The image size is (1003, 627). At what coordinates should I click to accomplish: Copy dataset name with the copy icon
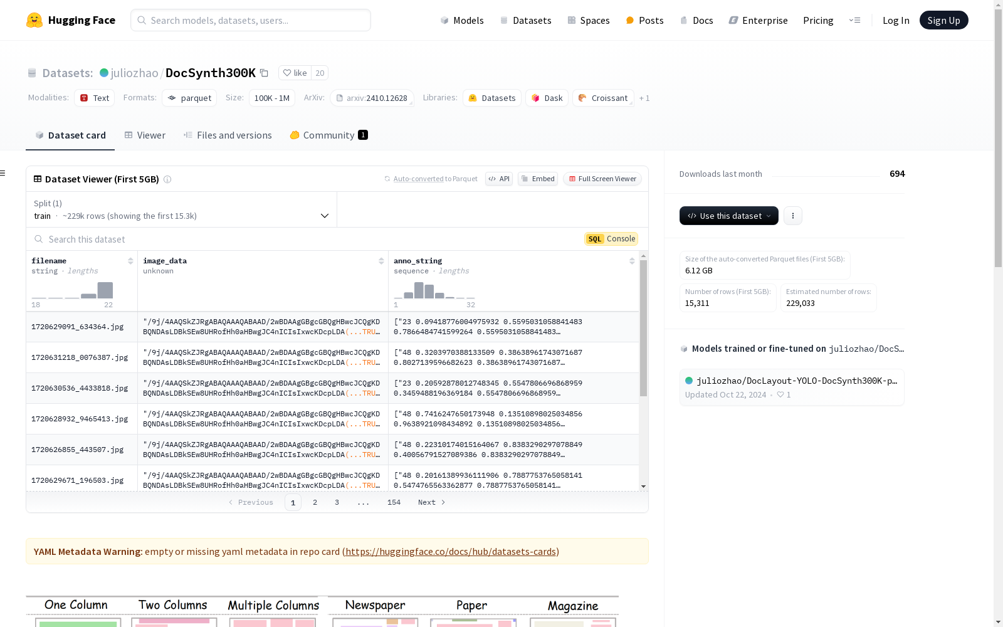pos(265,73)
